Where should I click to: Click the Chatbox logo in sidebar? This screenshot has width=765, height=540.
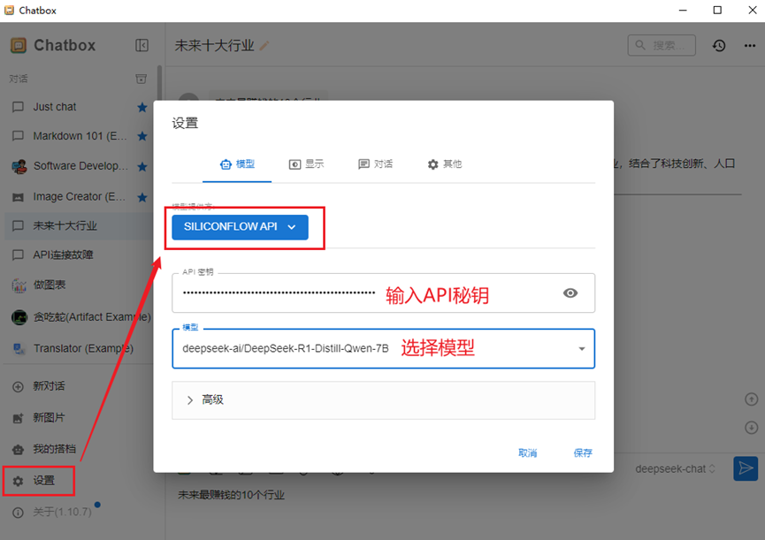click(19, 45)
